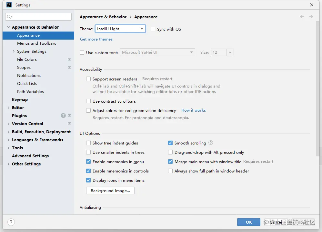The width and height of the screenshot is (322, 232).
Task: Click the forward navigation arrow
Action: (x=311, y=17)
